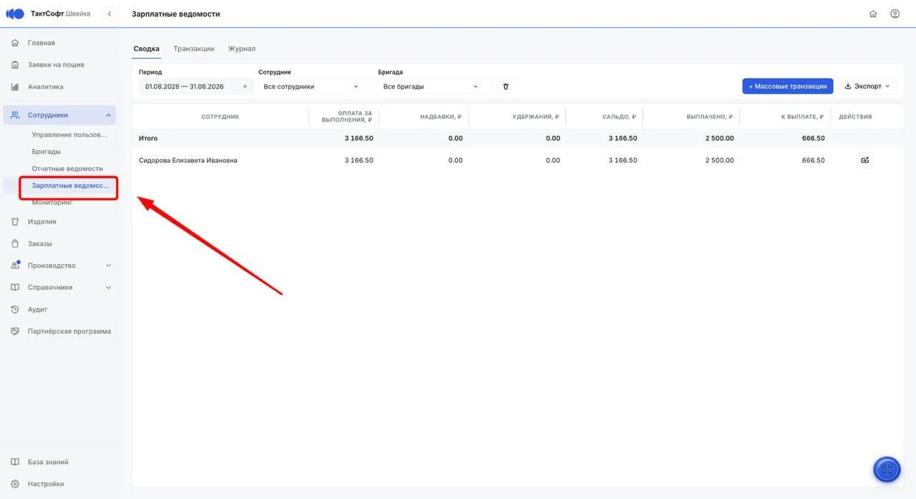The height and width of the screenshot is (499, 916).
Task: Click the Массовые транзакции button
Action: [x=788, y=86]
